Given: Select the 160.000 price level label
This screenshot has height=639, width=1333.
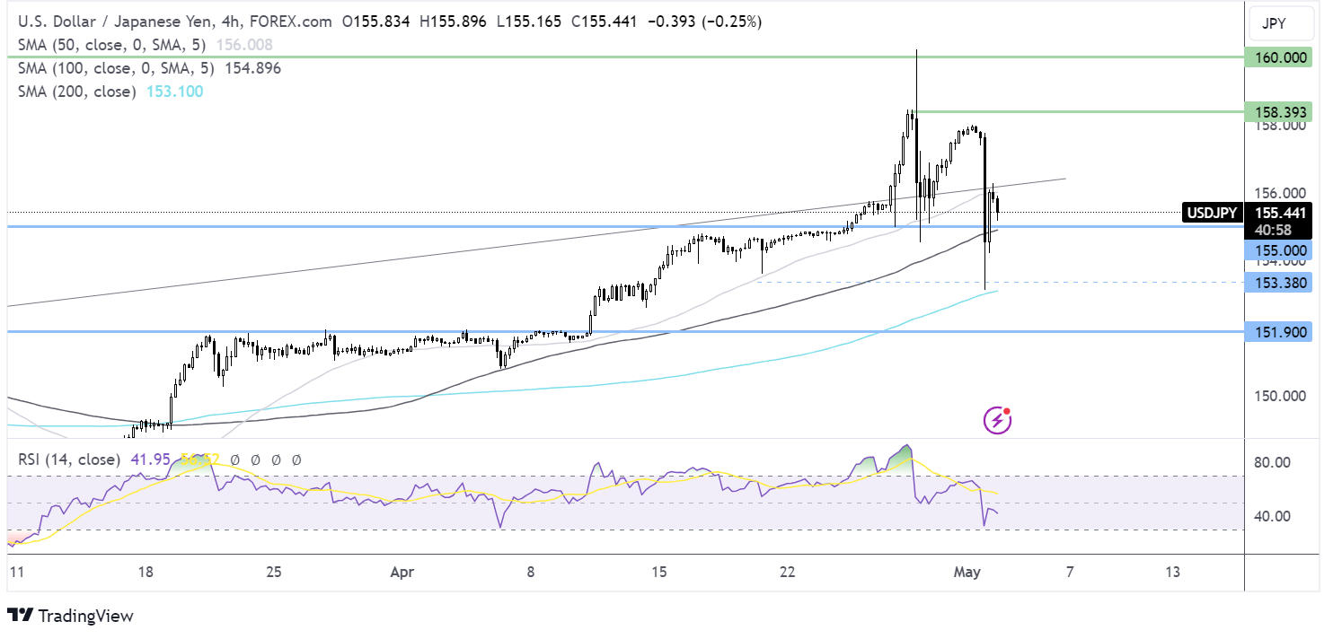Looking at the screenshot, I should [x=1278, y=57].
